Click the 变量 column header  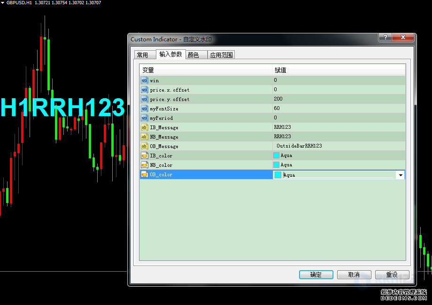point(206,70)
